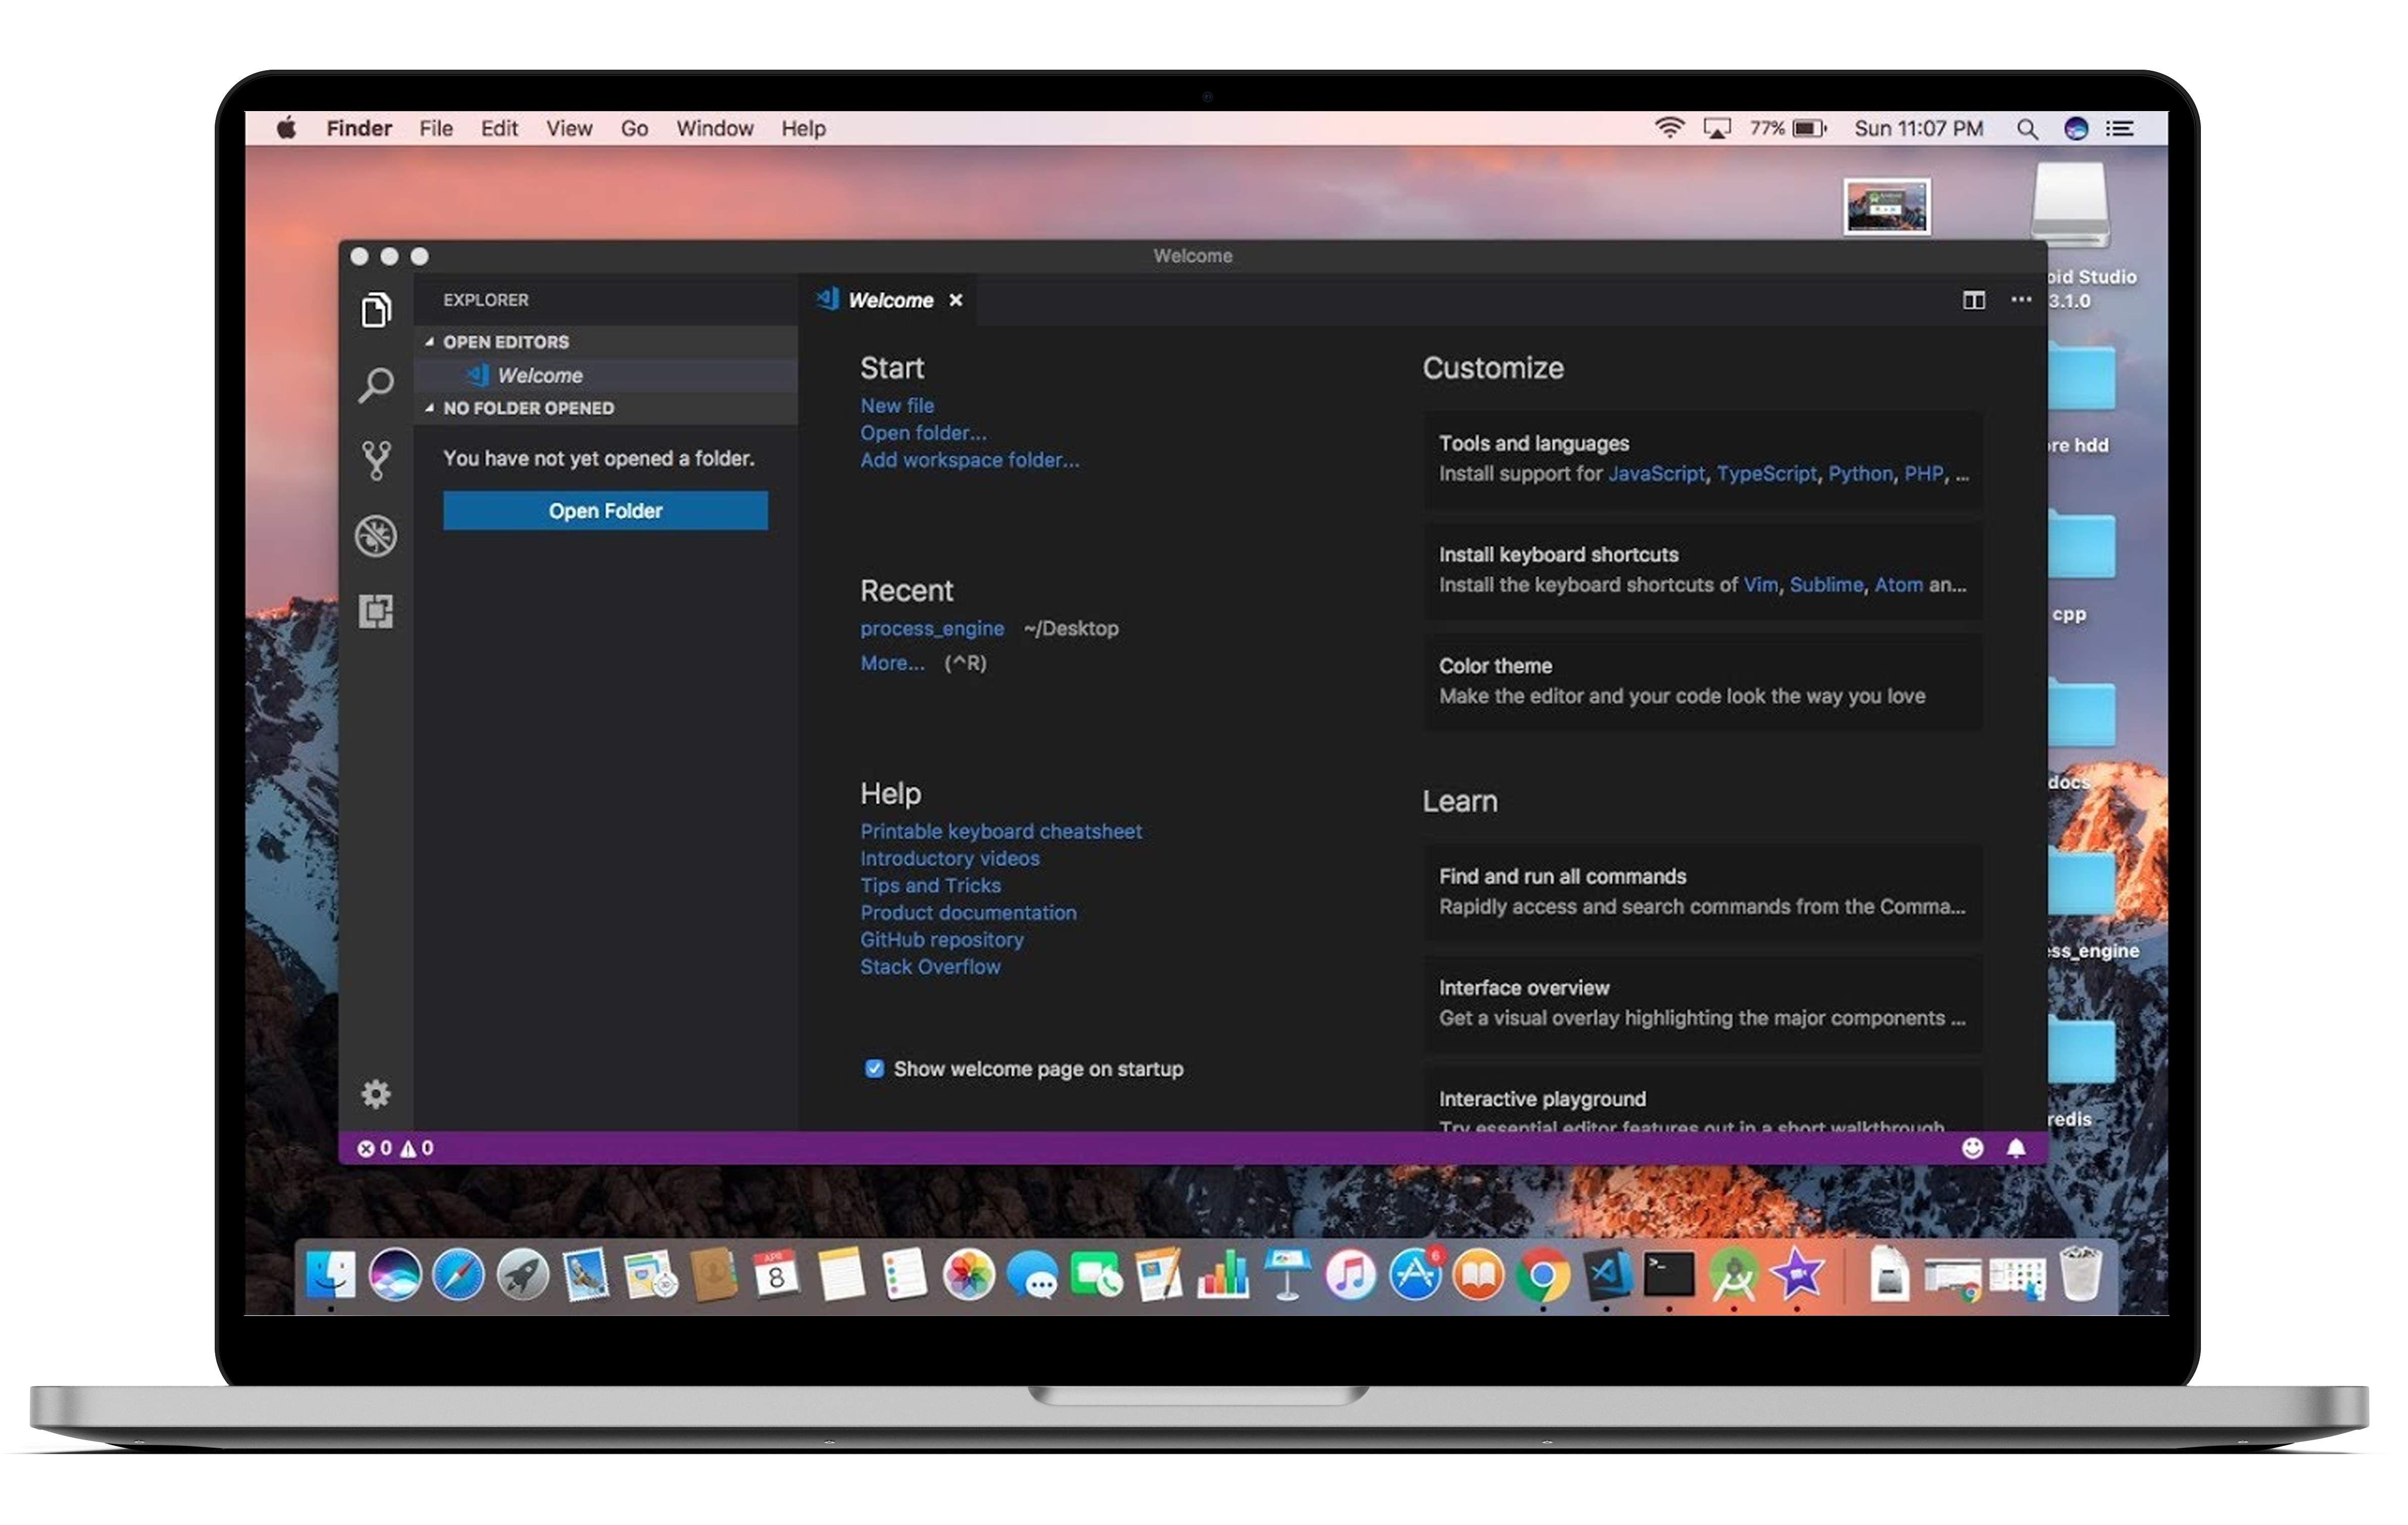Open the Debug view icon
The image size is (2408, 1525).
click(x=376, y=537)
